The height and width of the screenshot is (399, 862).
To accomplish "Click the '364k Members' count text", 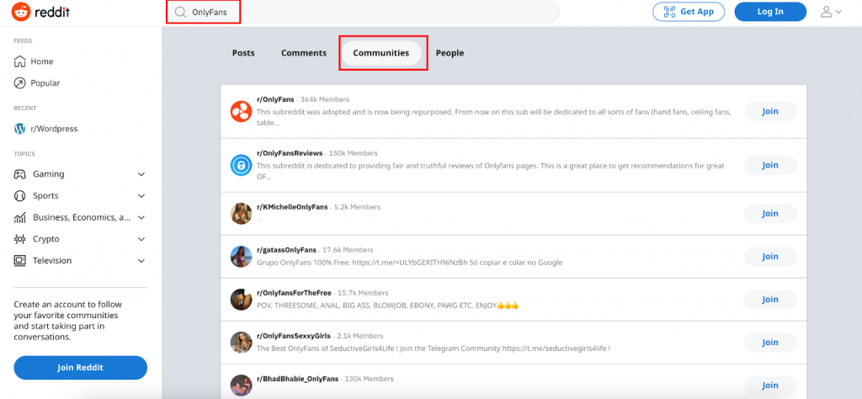I will pos(325,99).
